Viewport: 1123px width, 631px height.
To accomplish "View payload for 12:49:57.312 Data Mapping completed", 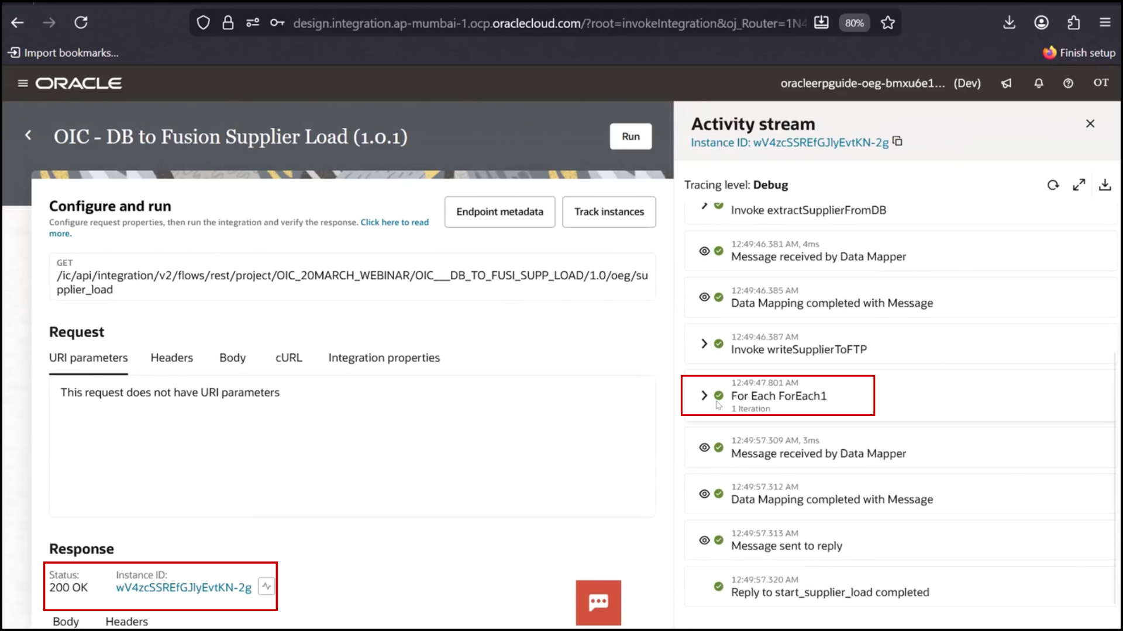I will 704,494.
